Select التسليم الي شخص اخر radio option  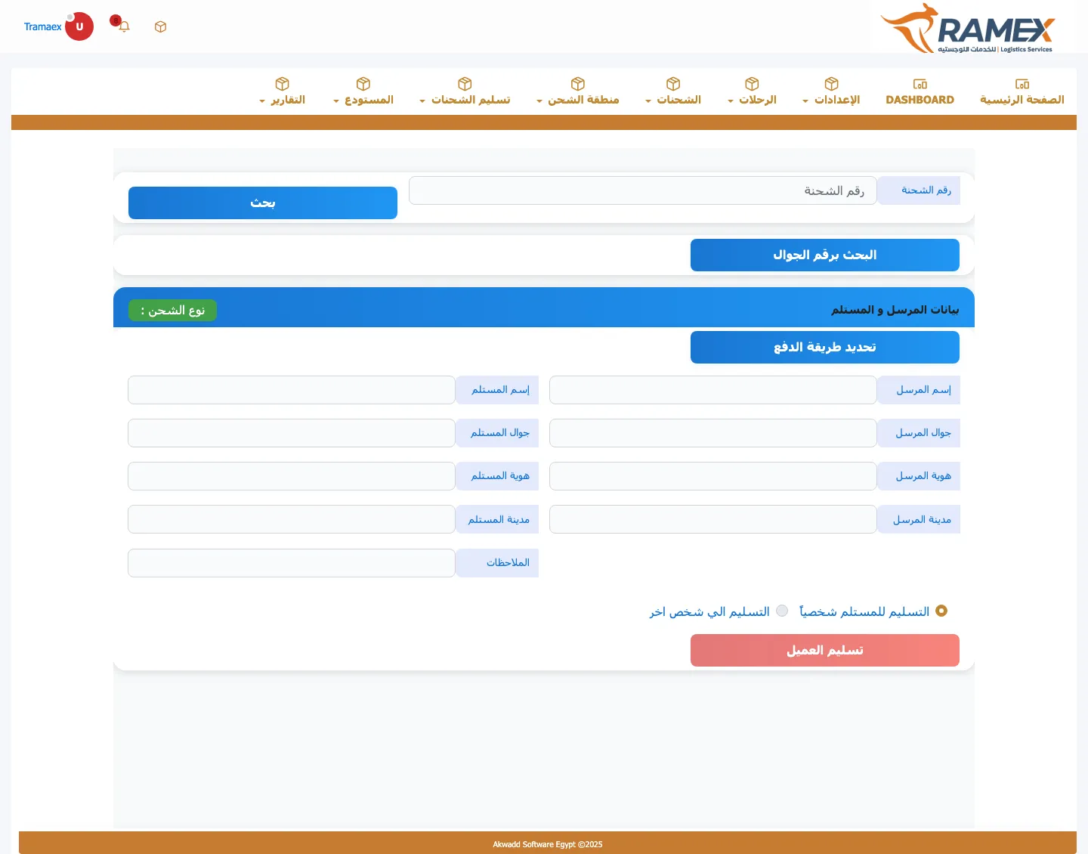[x=782, y=611]
